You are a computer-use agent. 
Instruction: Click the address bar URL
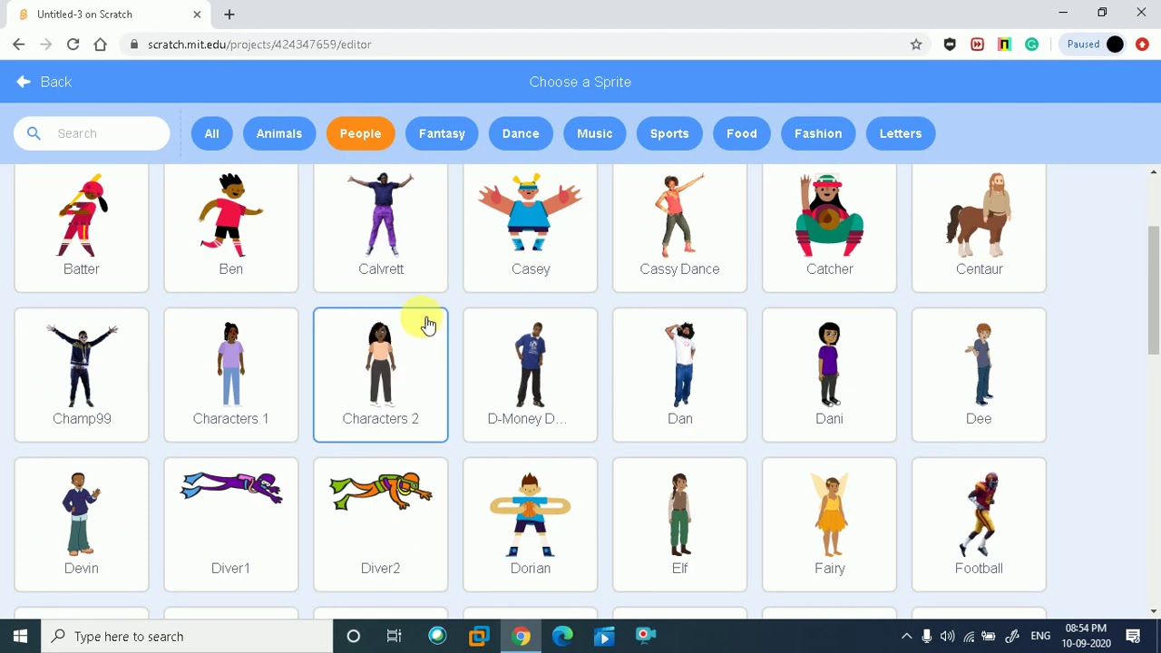(x=259, y=44)
